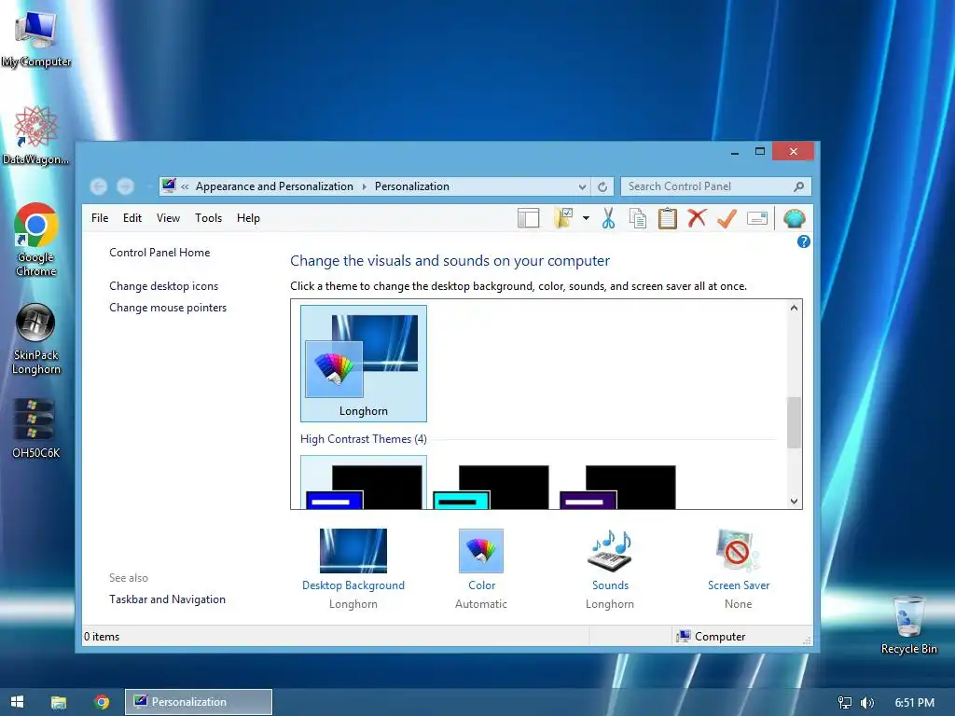This screenshot has width=955, height=716.
Task: Click the Back navigation arrow
Action: point(99,186)
